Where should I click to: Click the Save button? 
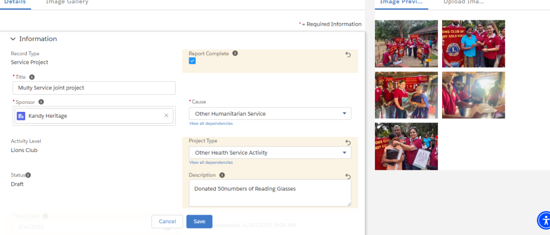click(199, 222)
